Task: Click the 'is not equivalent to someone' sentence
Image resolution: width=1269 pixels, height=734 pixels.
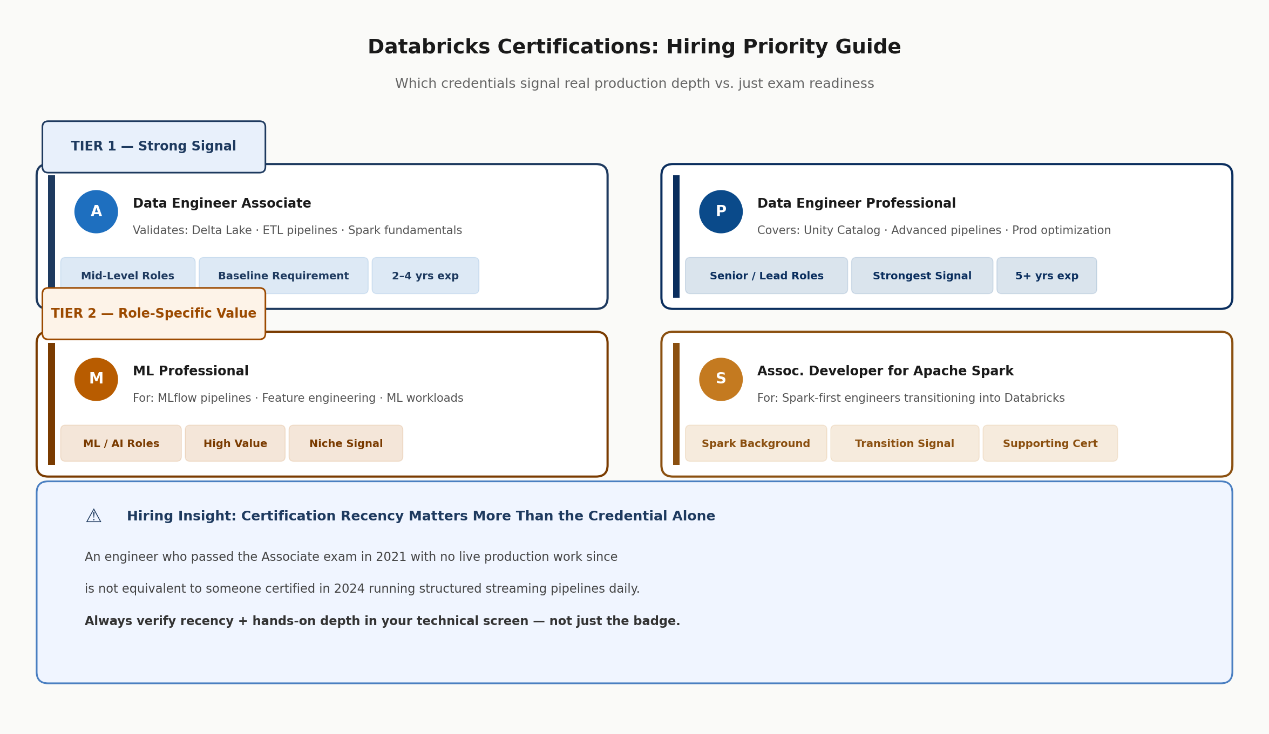Action: [362, 588]
